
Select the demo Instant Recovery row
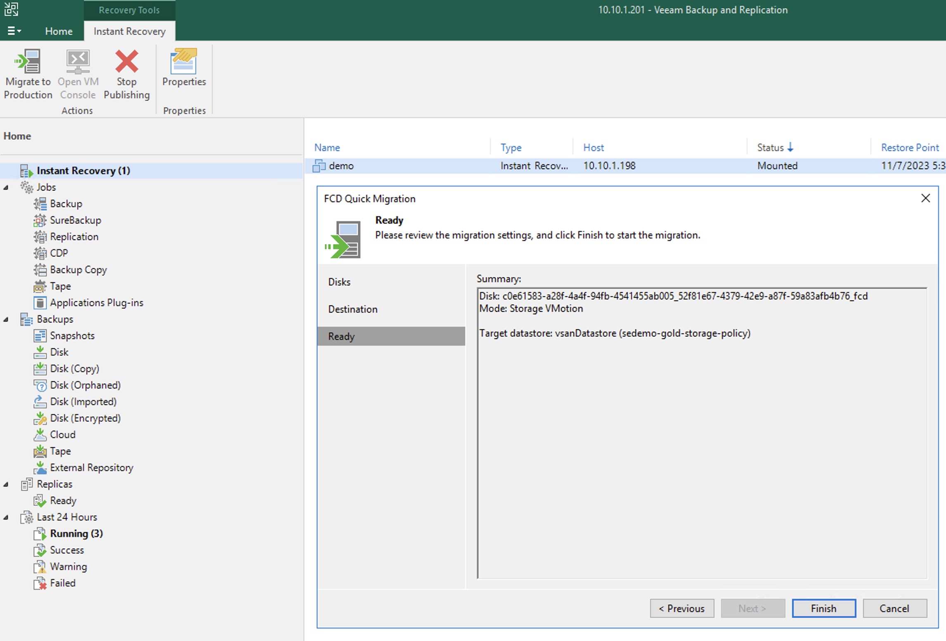tap(341, 166)
